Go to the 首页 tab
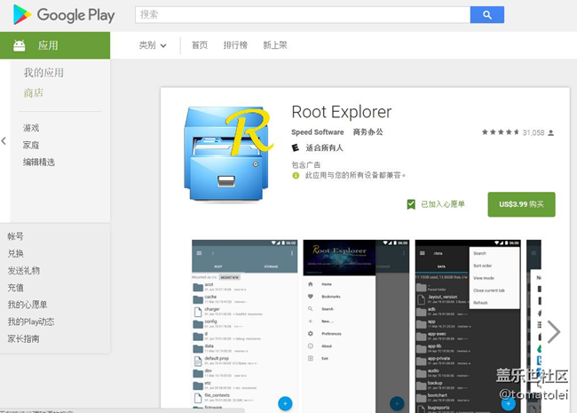The width and height of the screenshot is (577, 413). (200, 45)
